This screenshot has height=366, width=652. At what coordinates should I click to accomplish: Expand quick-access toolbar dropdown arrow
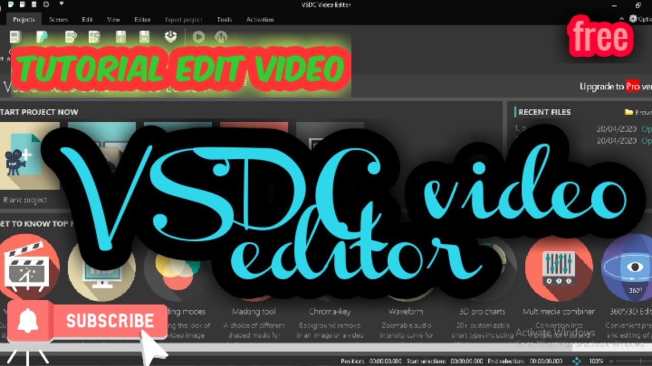pyautogui.click(x=62, y=5)
